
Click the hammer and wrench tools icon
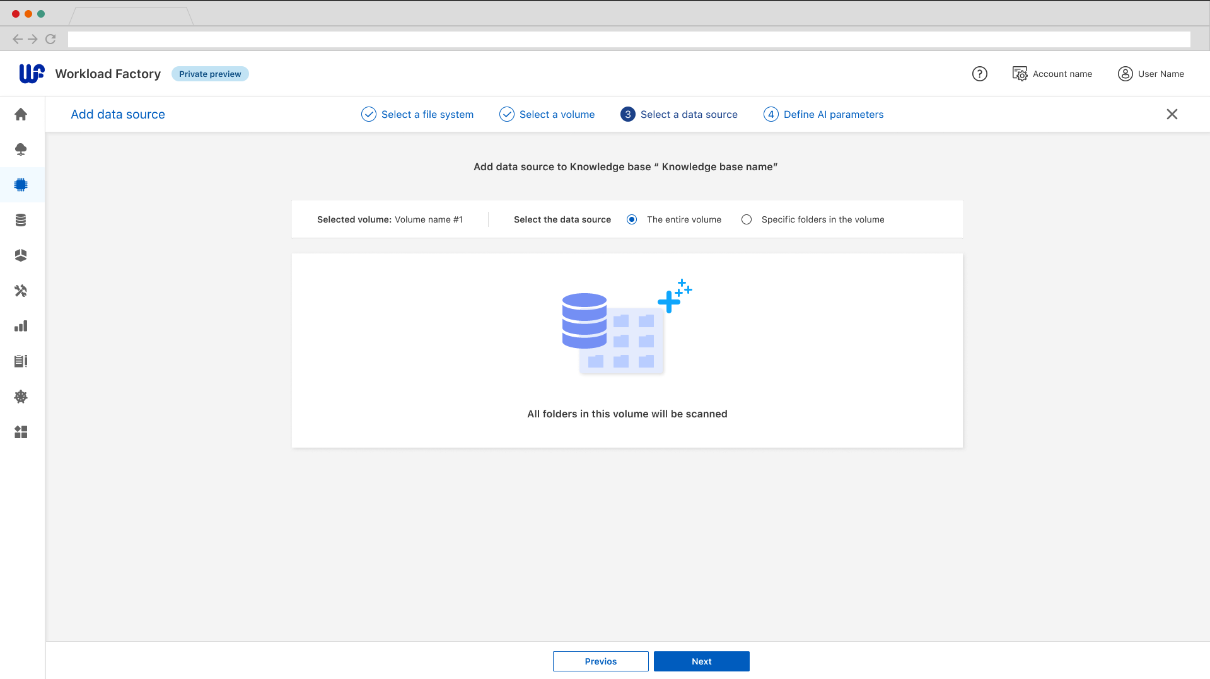point(21,291)
